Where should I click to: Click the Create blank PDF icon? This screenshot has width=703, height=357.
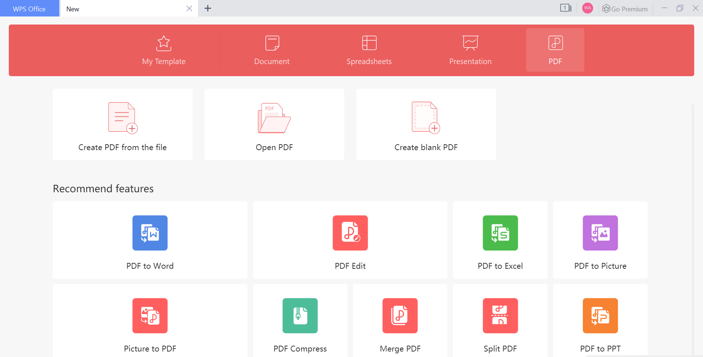click(x=426, y=118)
